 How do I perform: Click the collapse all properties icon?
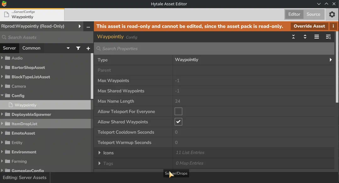pyautogui.click(x=293, y=37)
